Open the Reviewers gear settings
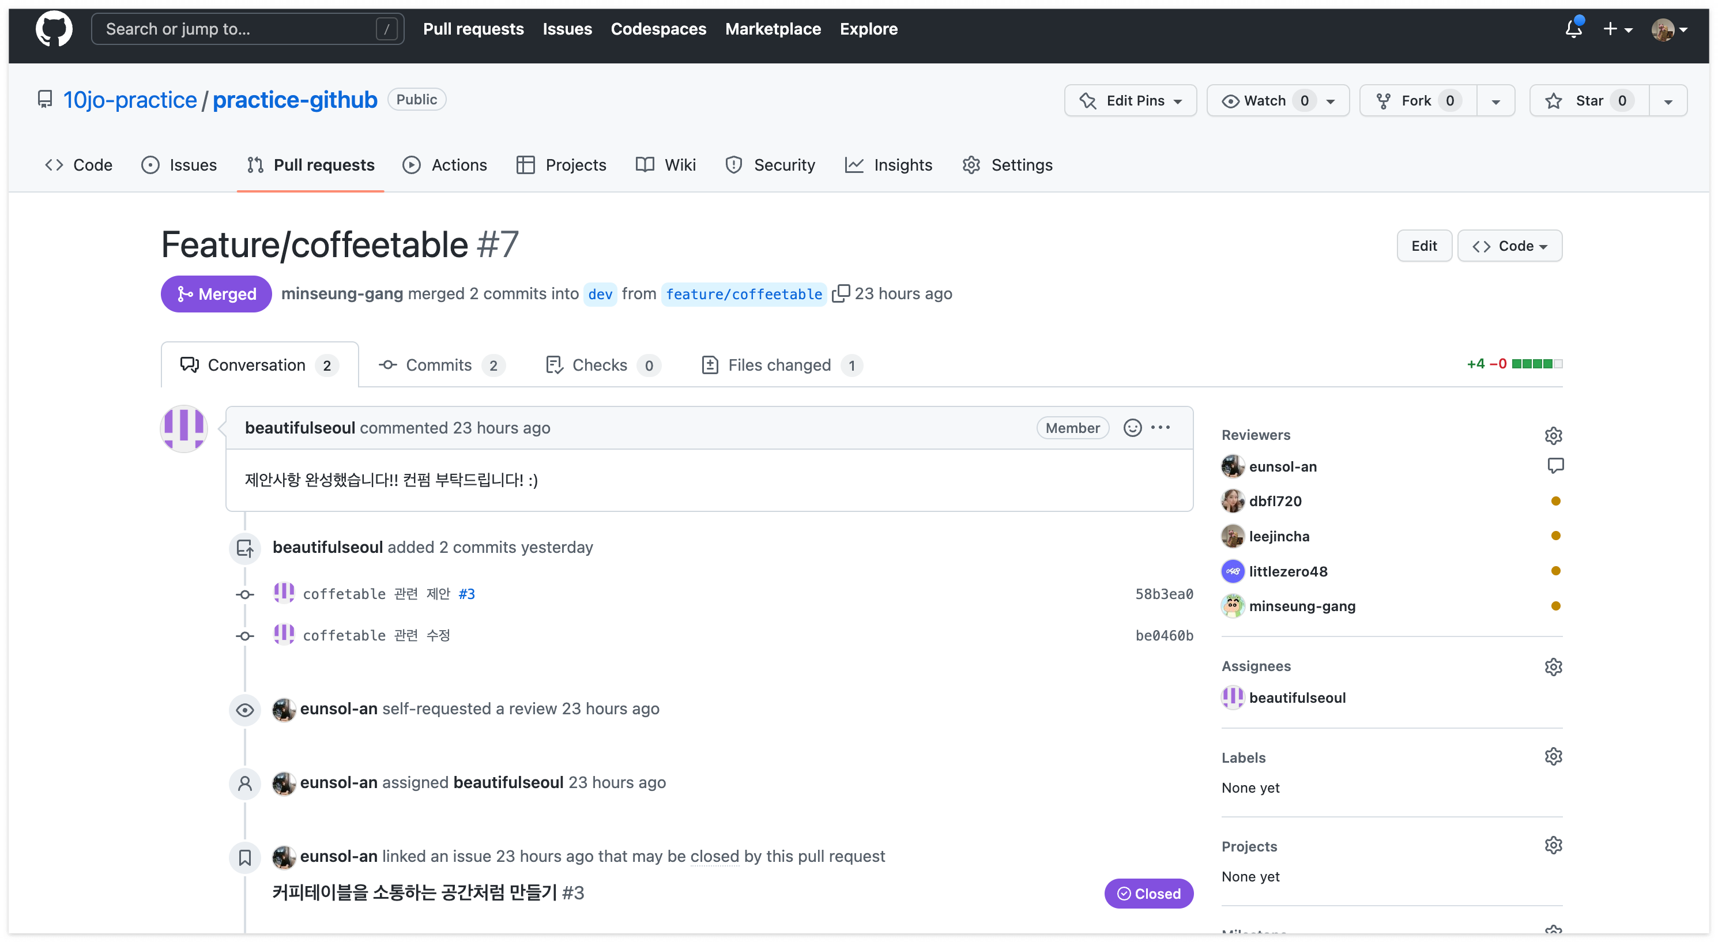1718x942 pixels. pyautogui.click(x=1553, y=435)
